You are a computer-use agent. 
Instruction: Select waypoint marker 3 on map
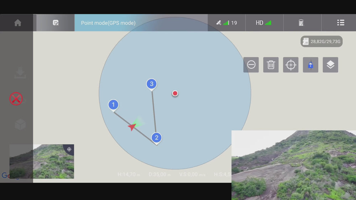click(152, 84)
